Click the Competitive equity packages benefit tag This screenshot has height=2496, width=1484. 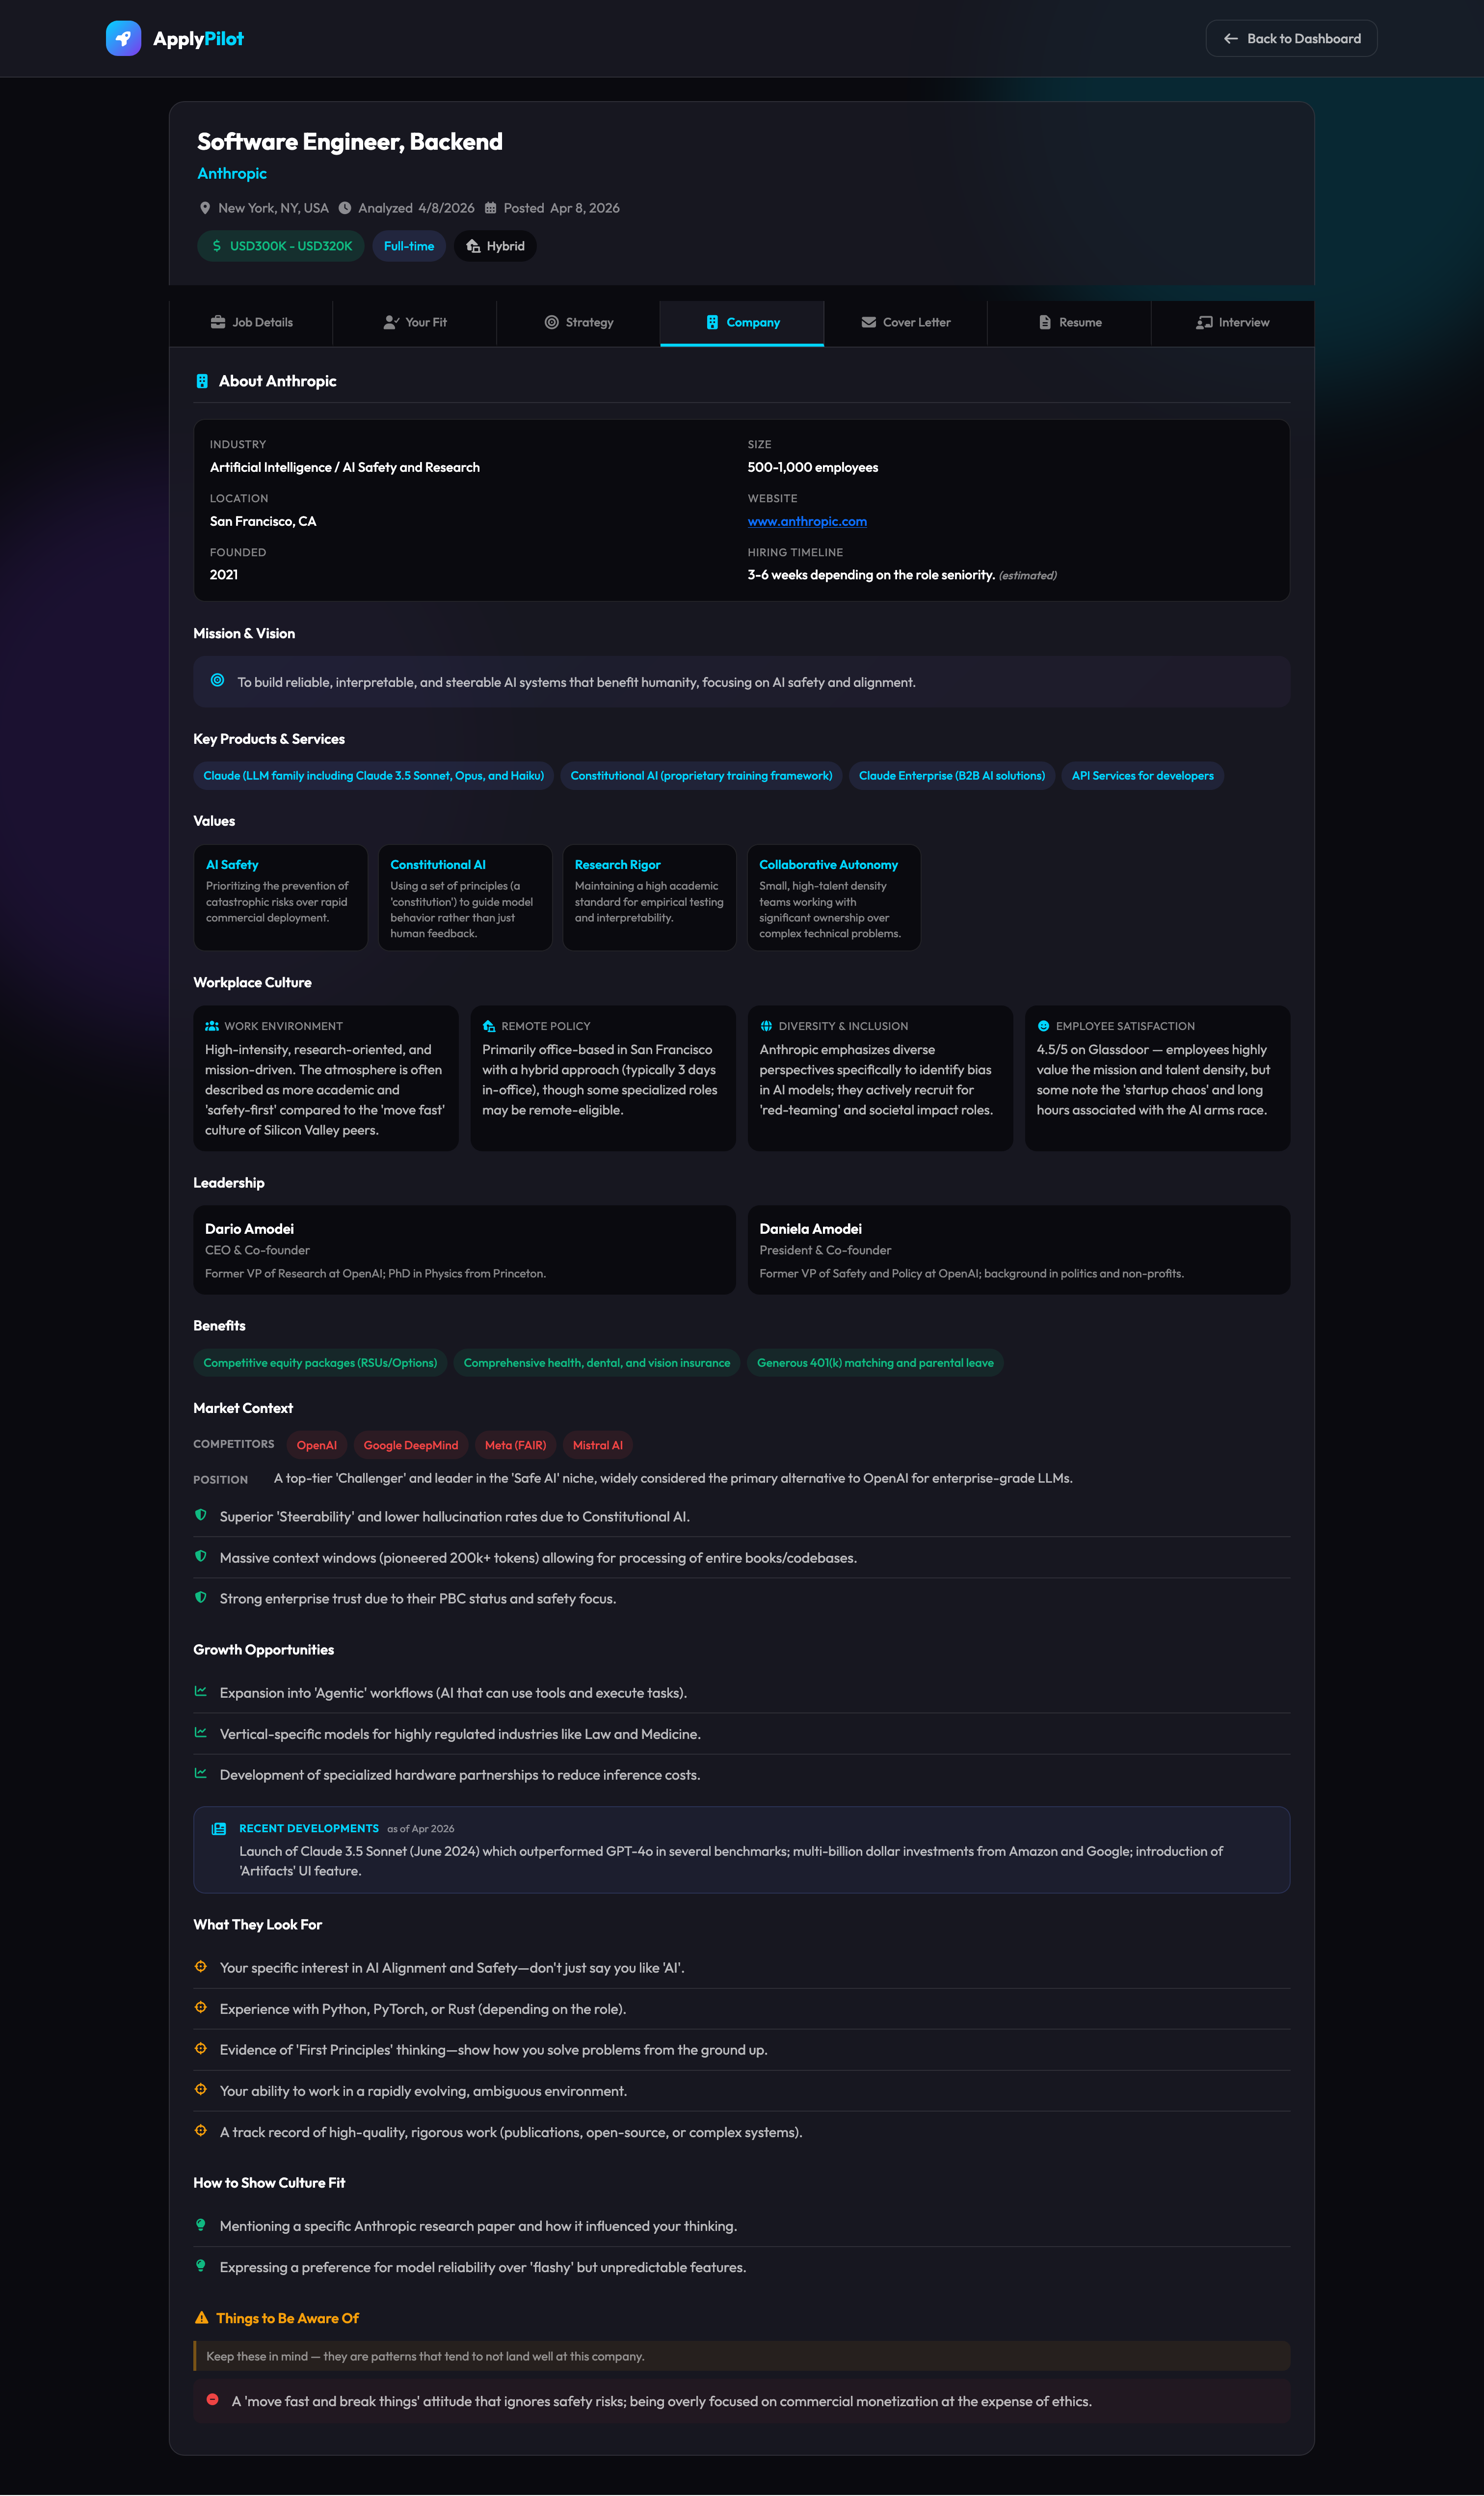[x=320, y=1362]
